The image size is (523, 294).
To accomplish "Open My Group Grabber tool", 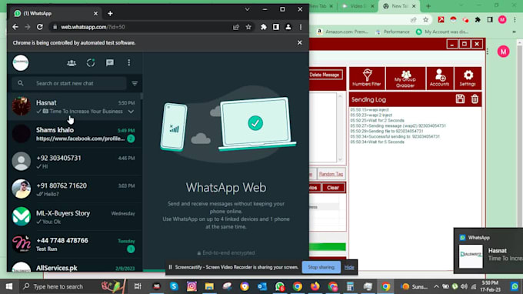I will (x=405, y=78).
